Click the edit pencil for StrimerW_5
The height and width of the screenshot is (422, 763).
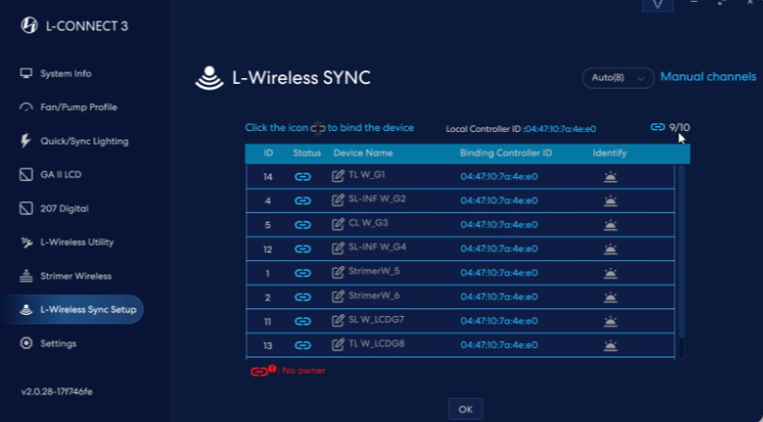(x=338, y=273)
